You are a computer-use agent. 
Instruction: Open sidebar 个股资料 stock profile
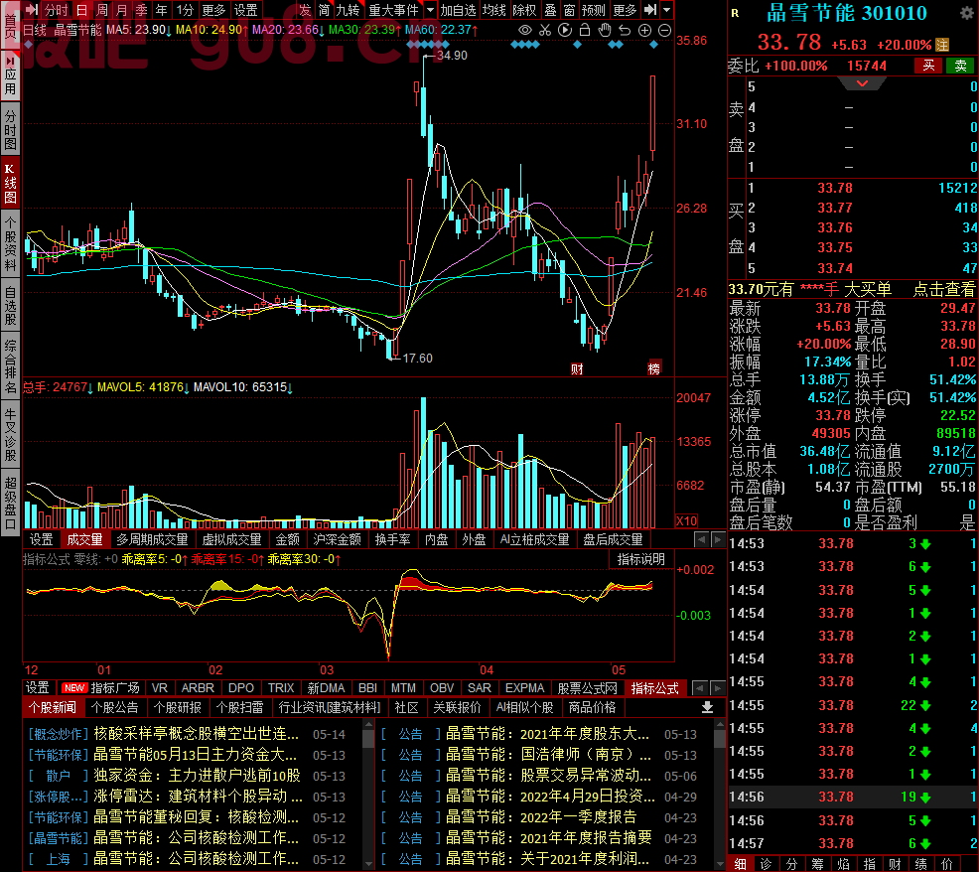pos(11,243)
